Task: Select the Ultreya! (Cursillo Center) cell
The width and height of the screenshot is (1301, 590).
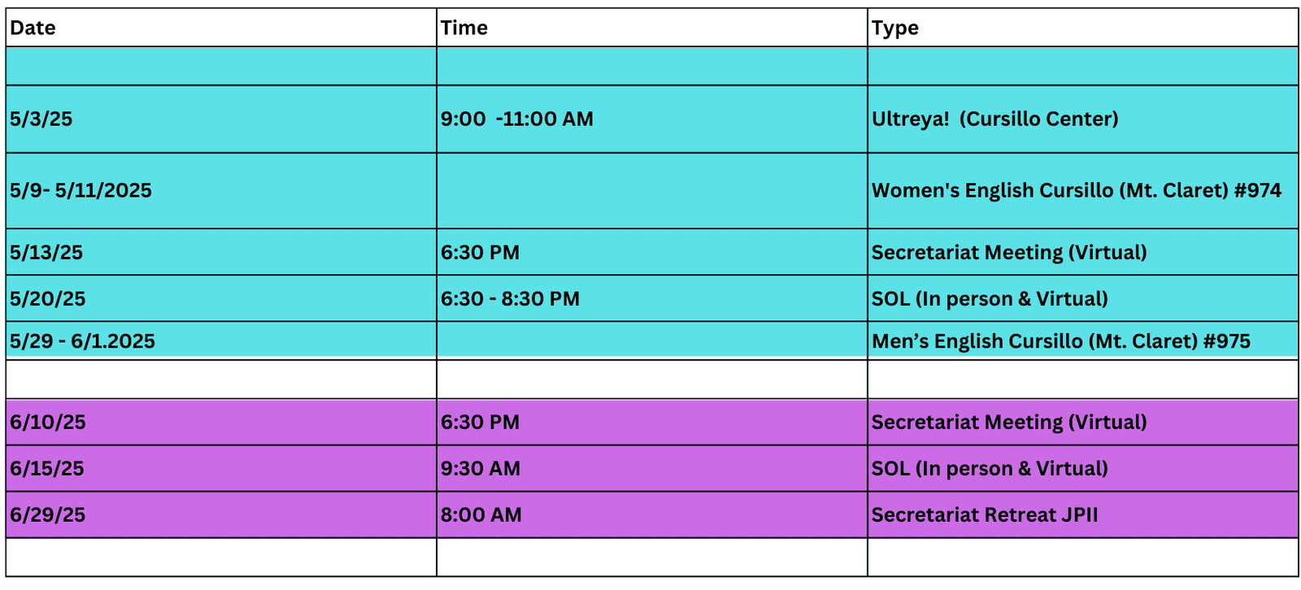Action: [1083, 119]
